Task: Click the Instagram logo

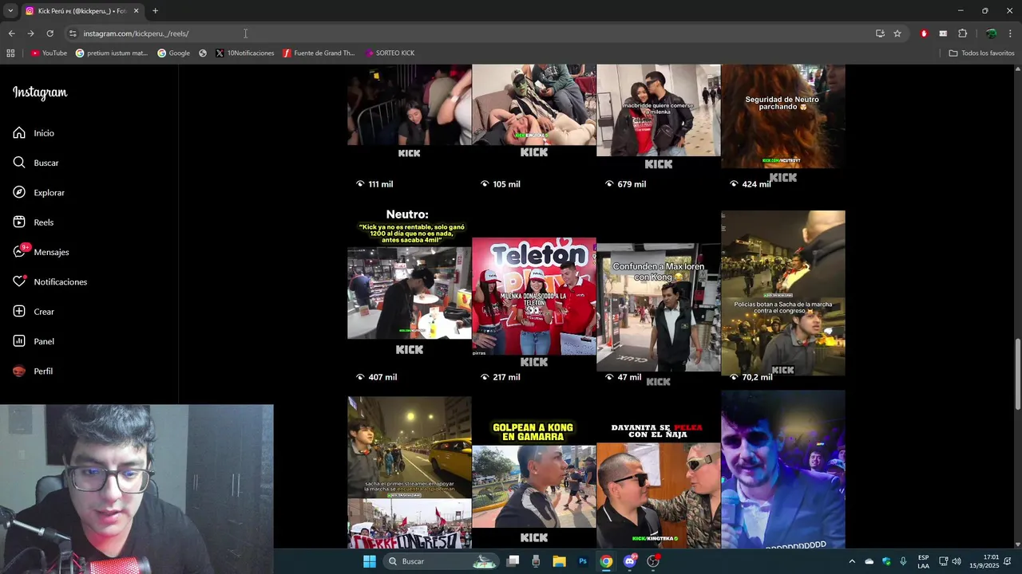Action: [40, 92]
